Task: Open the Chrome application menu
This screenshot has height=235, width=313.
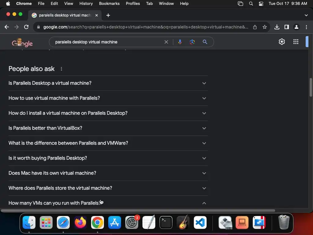Action: tap(24, 4)
